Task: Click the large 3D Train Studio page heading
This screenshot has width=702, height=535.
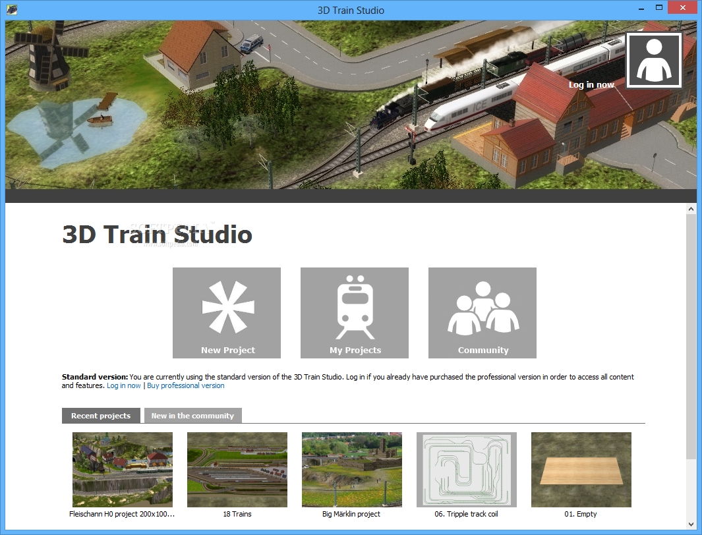Action: pos(157,234)
